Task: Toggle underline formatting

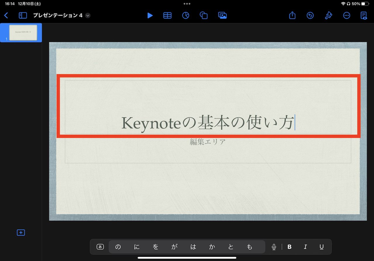Action: (x=321, y=247)
